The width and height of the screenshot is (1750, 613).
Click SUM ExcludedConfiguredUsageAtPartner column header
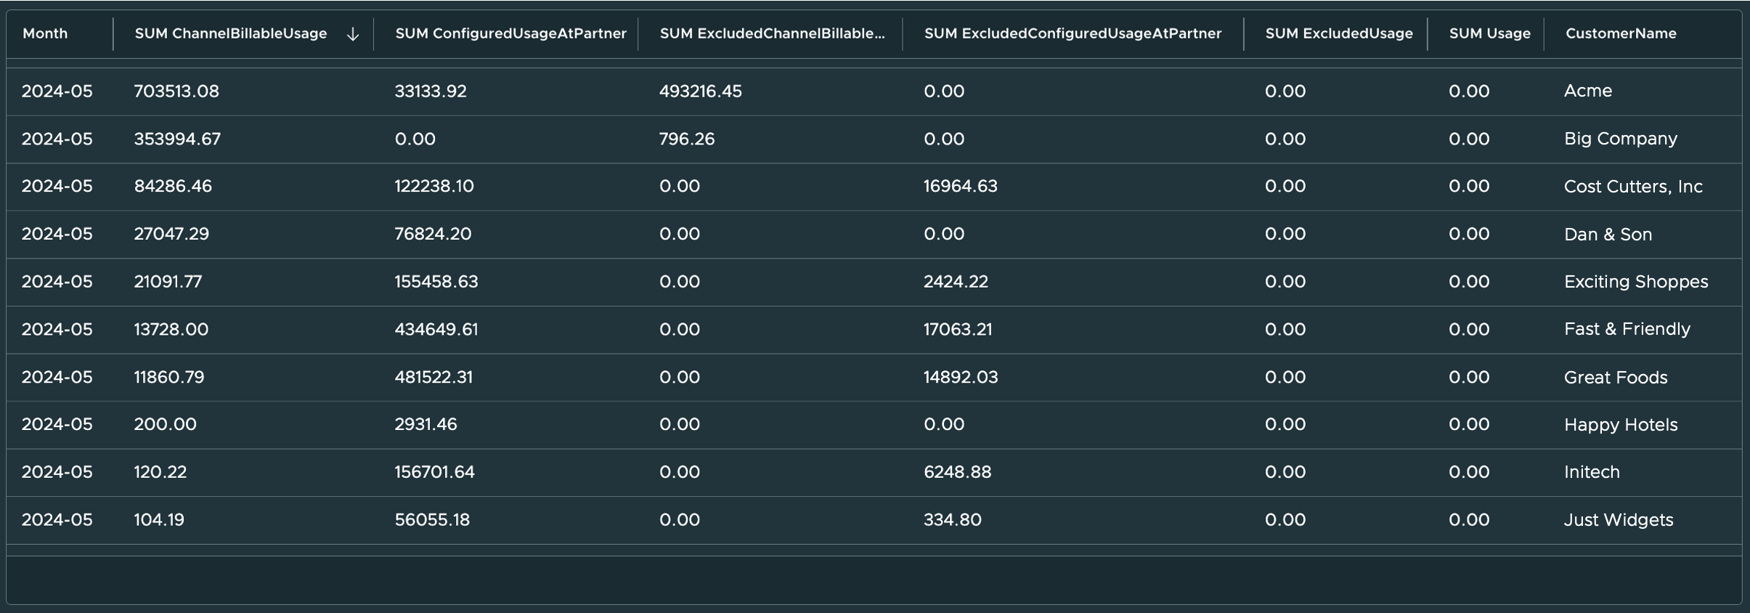coord(1073,33)
